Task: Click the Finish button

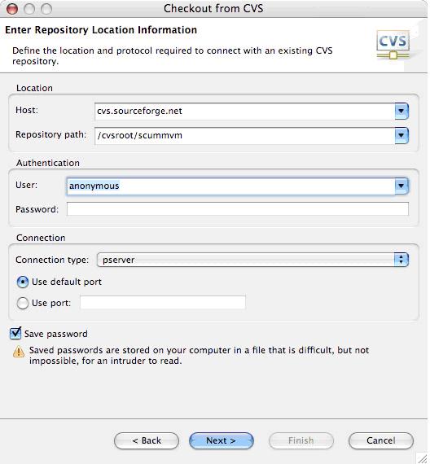Action: [301, 440]
